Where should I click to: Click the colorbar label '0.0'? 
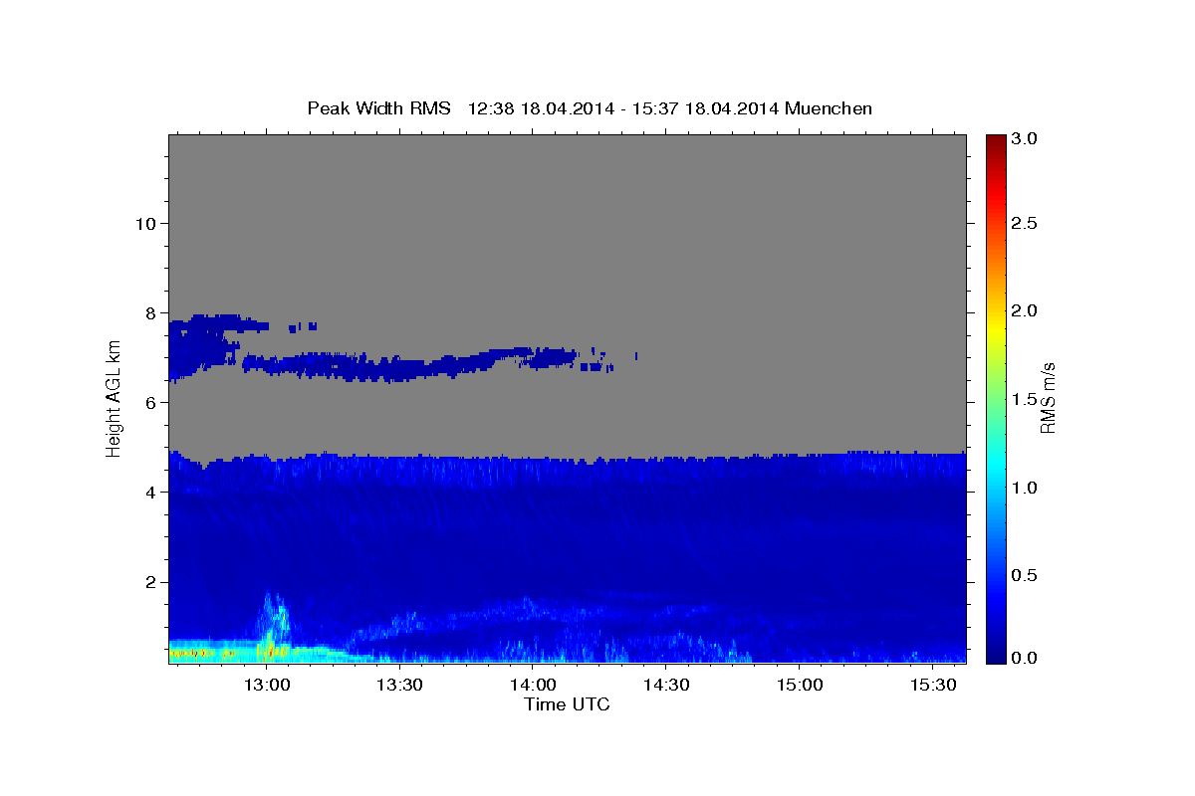1025,658
